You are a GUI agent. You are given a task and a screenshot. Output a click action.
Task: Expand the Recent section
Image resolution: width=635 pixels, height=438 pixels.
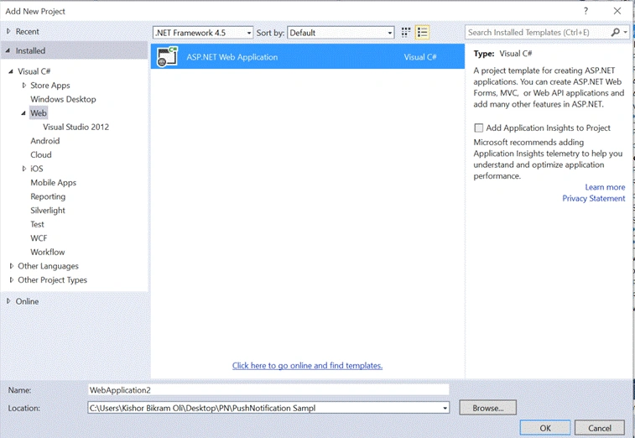click(8, 31)
